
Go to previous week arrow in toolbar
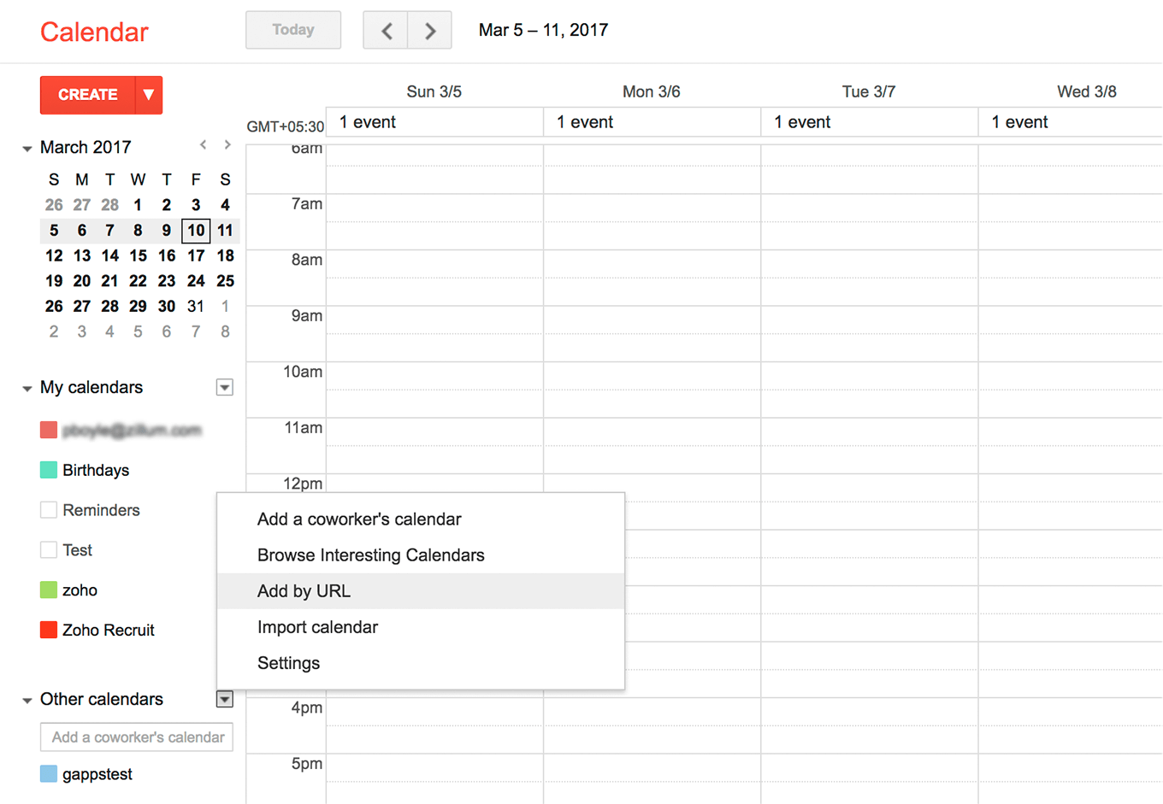pyautogui.click(x=386, y=31)
